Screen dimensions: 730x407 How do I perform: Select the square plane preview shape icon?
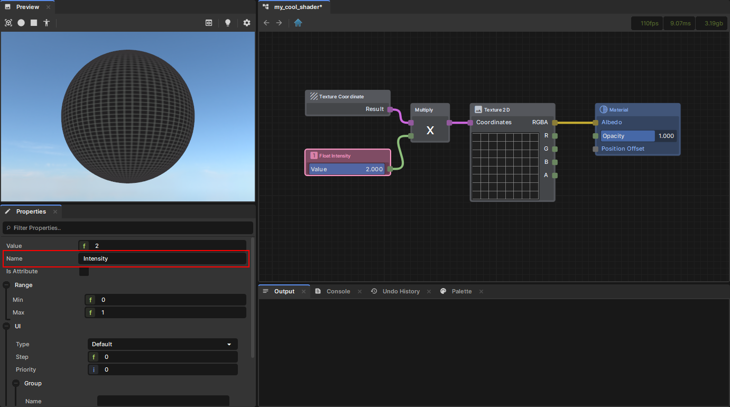34,23
